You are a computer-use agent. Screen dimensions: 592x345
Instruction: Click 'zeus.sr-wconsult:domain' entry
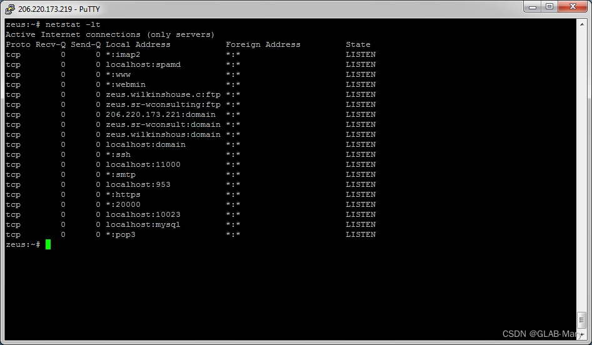click(x=163, y=124)
